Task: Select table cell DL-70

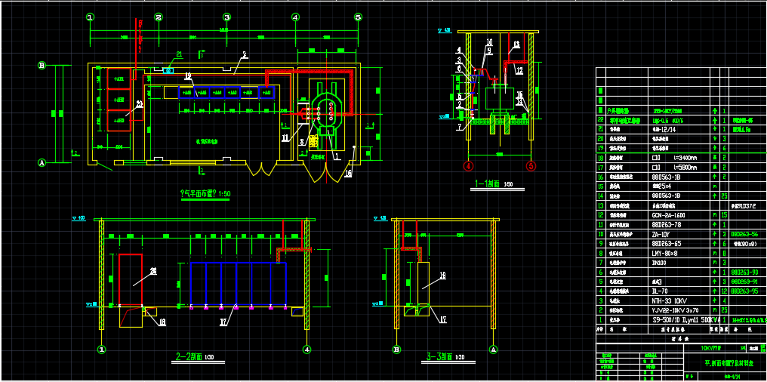Action: click(660, 291)
